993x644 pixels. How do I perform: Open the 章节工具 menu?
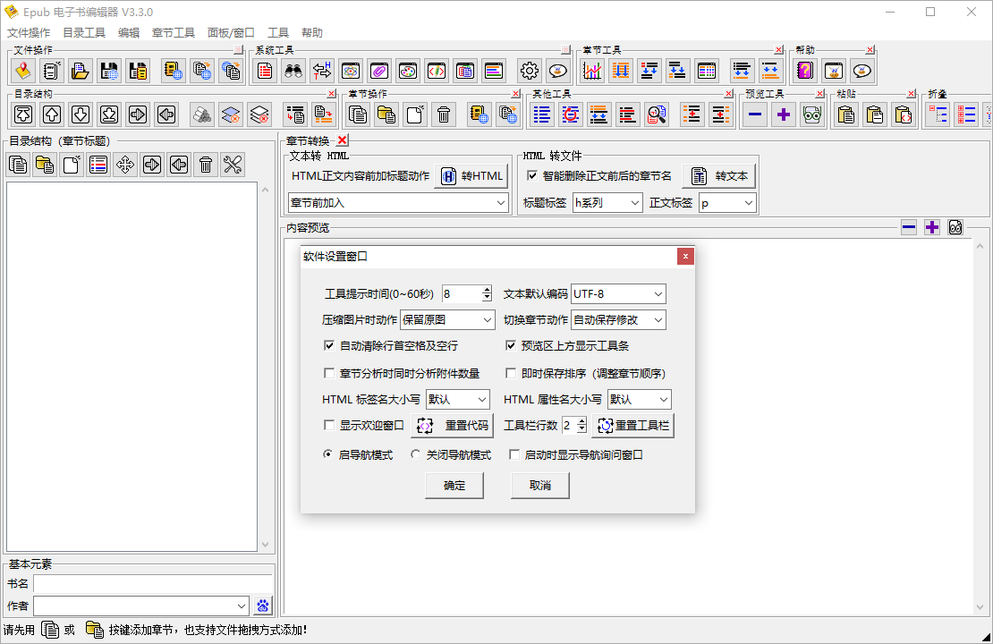(x=174, y=32)
